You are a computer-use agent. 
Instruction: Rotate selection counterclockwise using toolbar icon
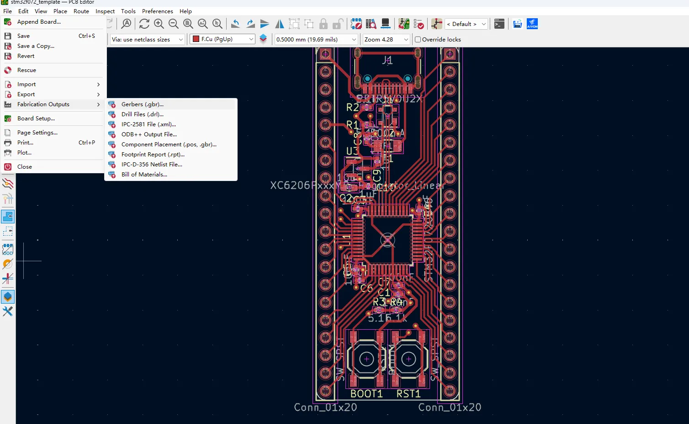235,24
